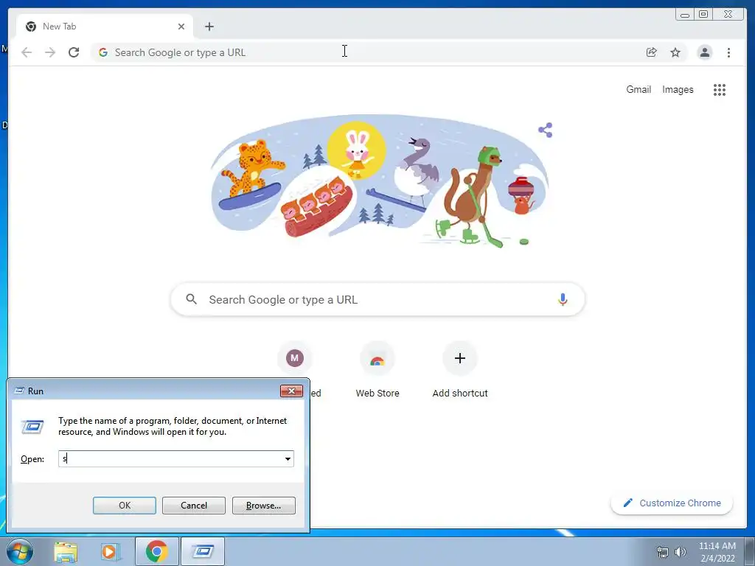This screenshot has height=566, width=755.
Task: Close the New Tab tab
Action: click(x=181, y=27)
